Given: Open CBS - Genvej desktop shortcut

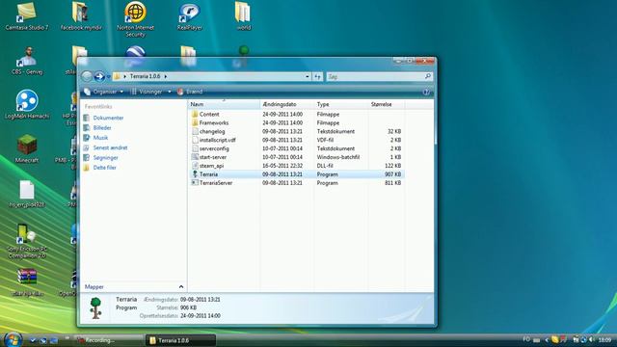Looking at the screenshot, I should (27, 60).
